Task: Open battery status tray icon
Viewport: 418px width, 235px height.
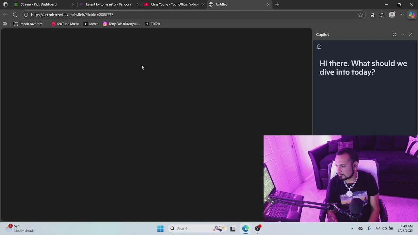Action: 391,228
